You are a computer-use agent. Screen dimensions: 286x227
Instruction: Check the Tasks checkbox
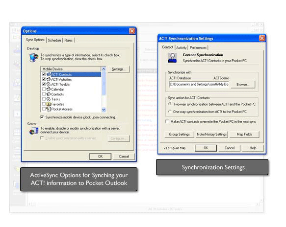click(x=44, y=99)
